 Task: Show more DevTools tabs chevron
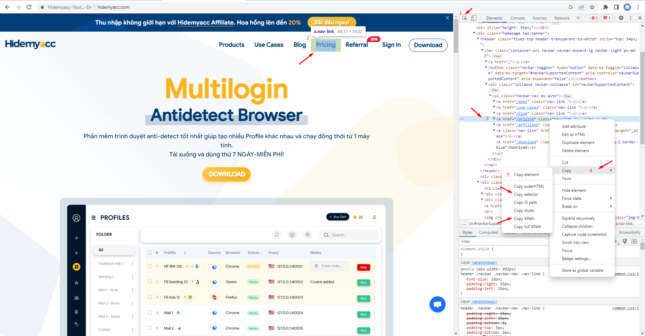tap(578, 18)
